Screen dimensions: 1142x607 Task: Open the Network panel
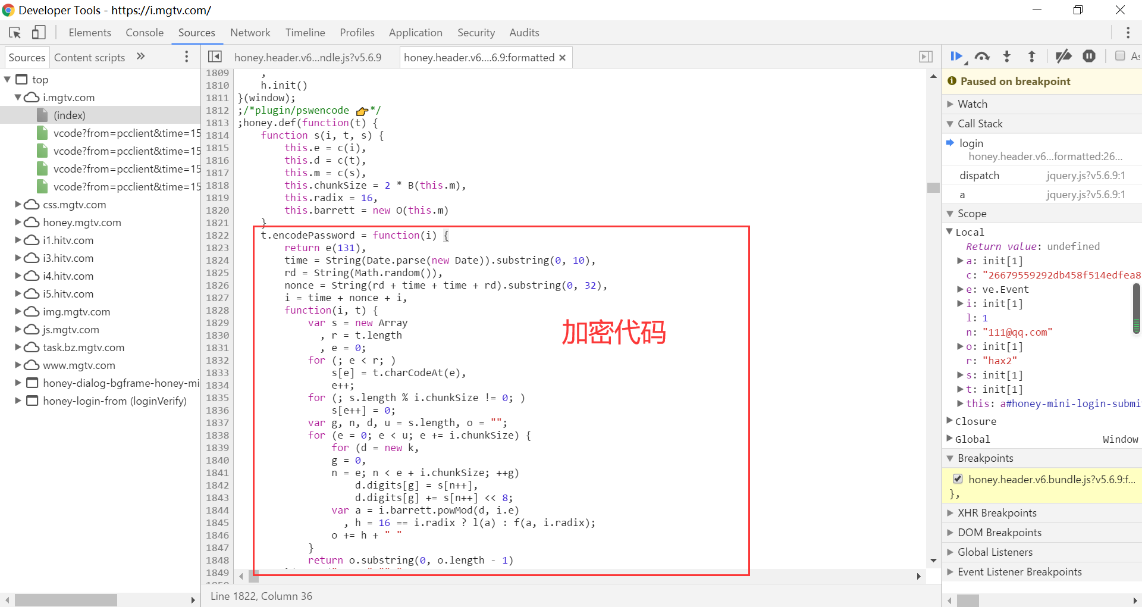[250, 33]
